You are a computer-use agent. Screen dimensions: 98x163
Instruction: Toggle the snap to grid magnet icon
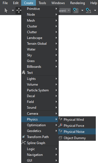(x=76, y=10)
